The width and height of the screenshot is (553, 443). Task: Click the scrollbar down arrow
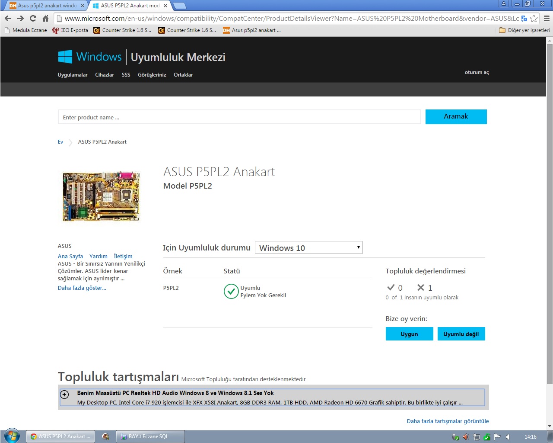[x=550, y=427]
